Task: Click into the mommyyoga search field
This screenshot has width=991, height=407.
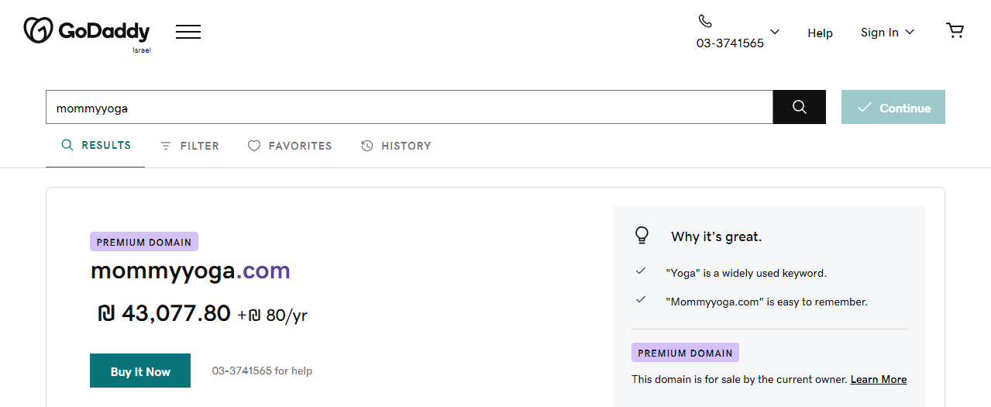Action: (x=409, y=108)
